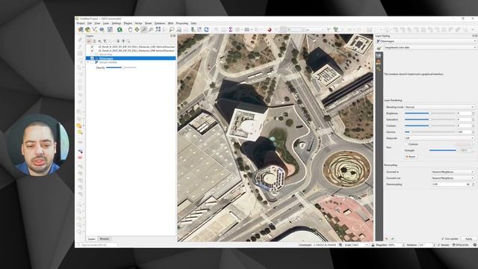Switch to the Browser tab
Viewport: 478px width, 269px height.
click(x=105, y=239)
